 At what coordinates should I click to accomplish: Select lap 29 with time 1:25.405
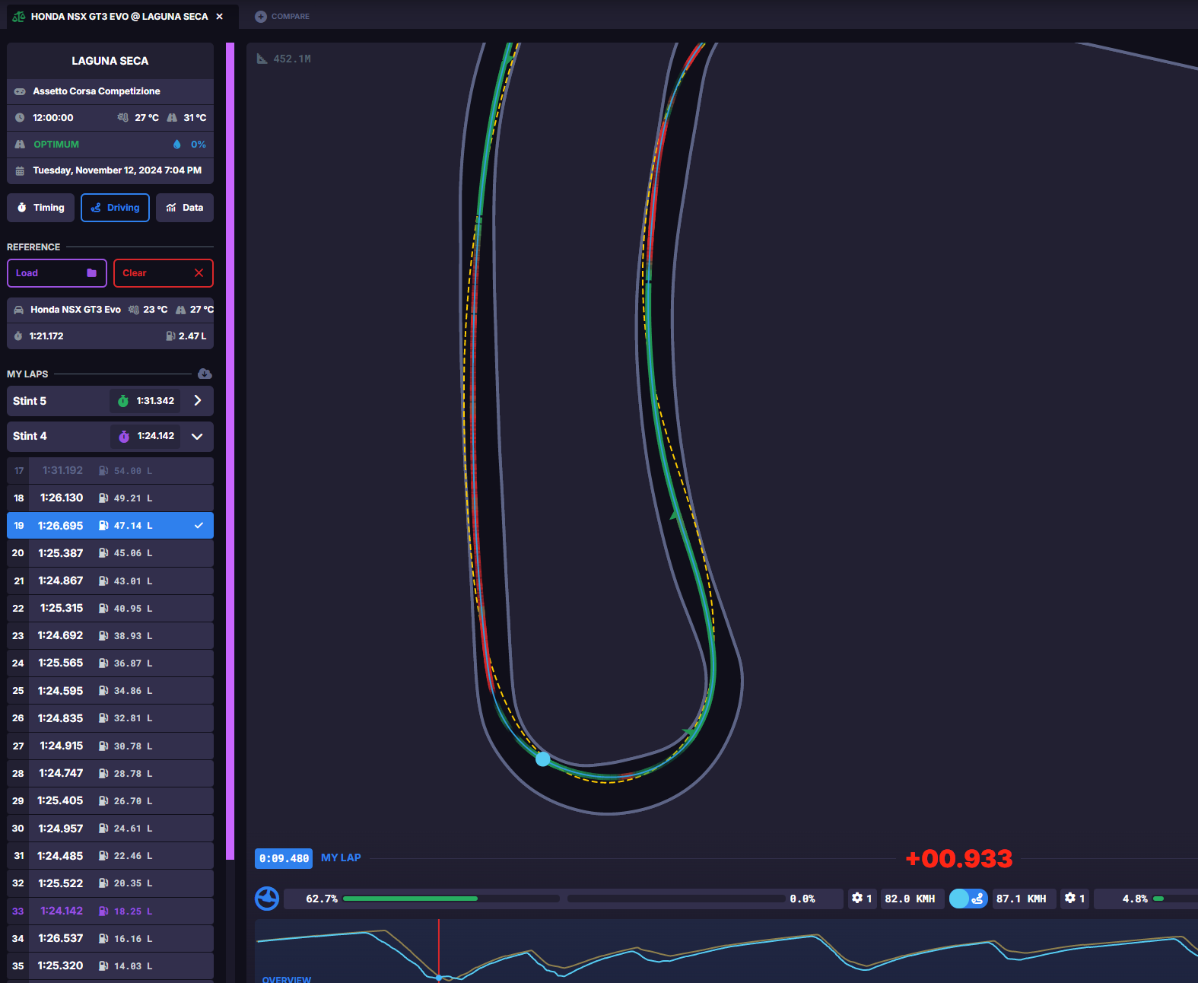click(x=110, y=800)
